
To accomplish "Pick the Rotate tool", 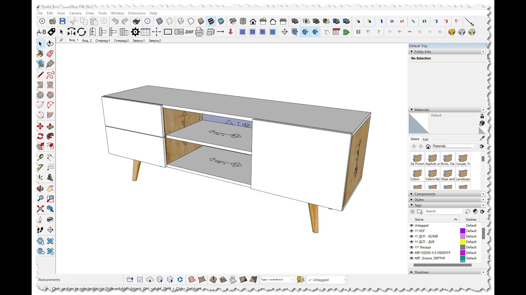I will point(40,136).
